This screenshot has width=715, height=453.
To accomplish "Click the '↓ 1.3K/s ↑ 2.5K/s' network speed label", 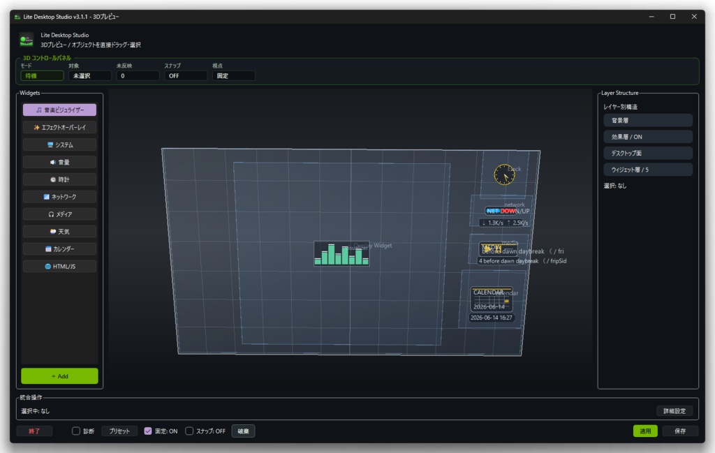I will click(x=506, y=223).
